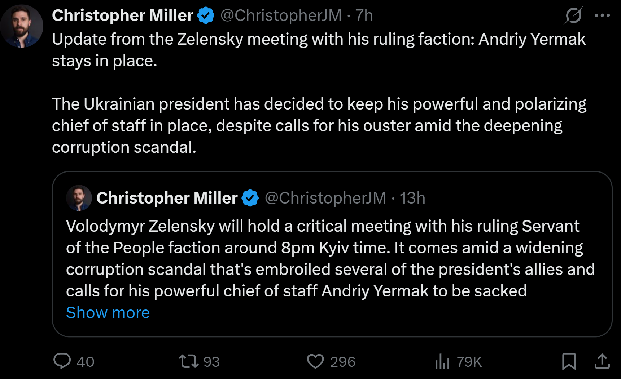Open view analytics bar chart icon
The image size is (621, 379).
442,361
